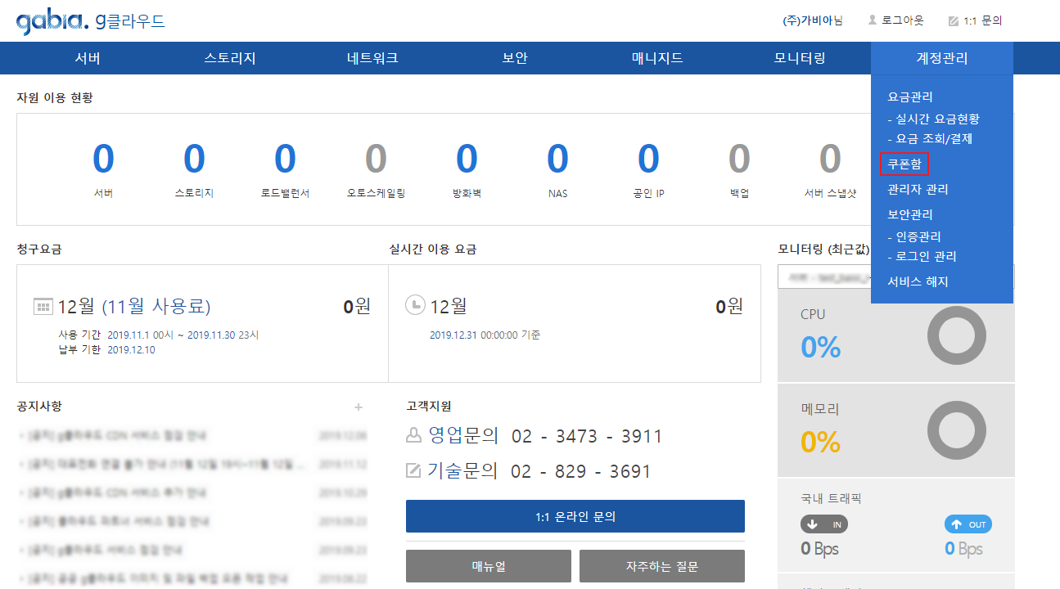Screen dimensions: 1060x589
Task: Click the plus icon beside 공지사항
Action: coord(358,407)
